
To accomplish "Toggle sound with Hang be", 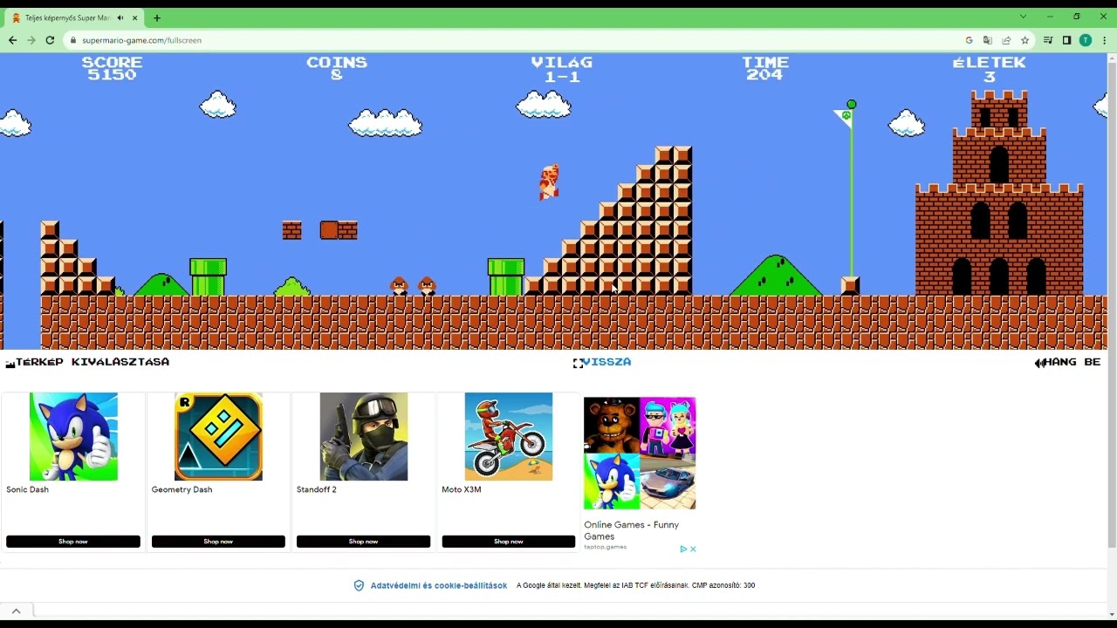I will pos(1067,362).
